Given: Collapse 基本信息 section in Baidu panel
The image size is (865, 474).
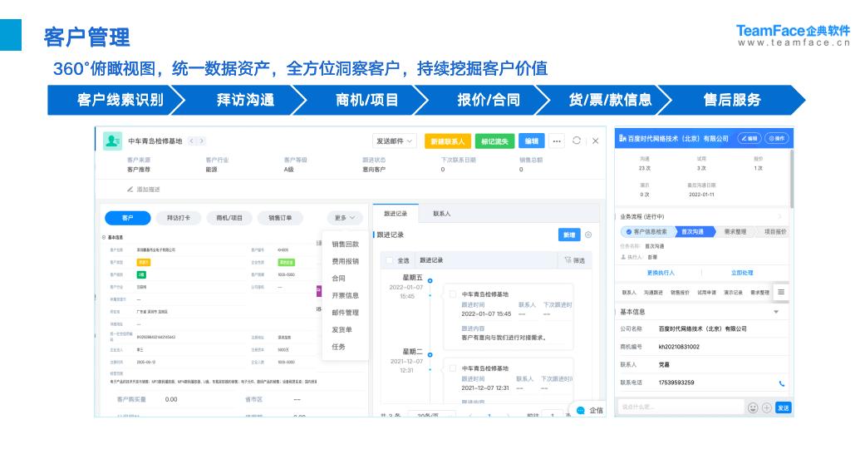Looking at the screenshot, I should (776, 312).
